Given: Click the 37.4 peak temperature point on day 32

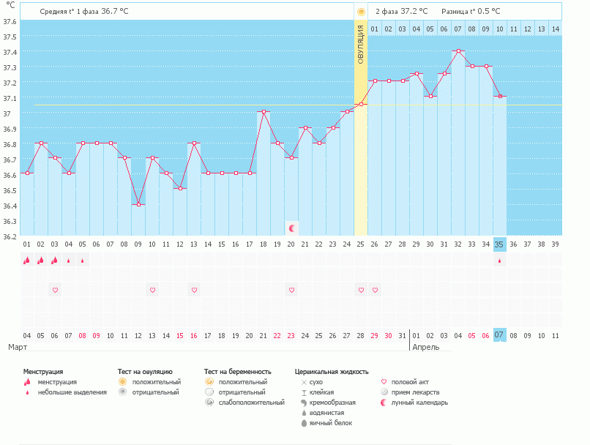Looking at the screenshot, I should [458, 51].
